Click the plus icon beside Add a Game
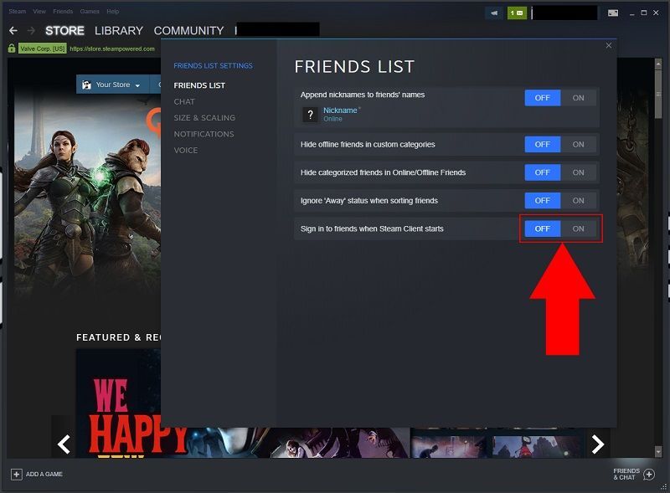 (x=16, y=475)
